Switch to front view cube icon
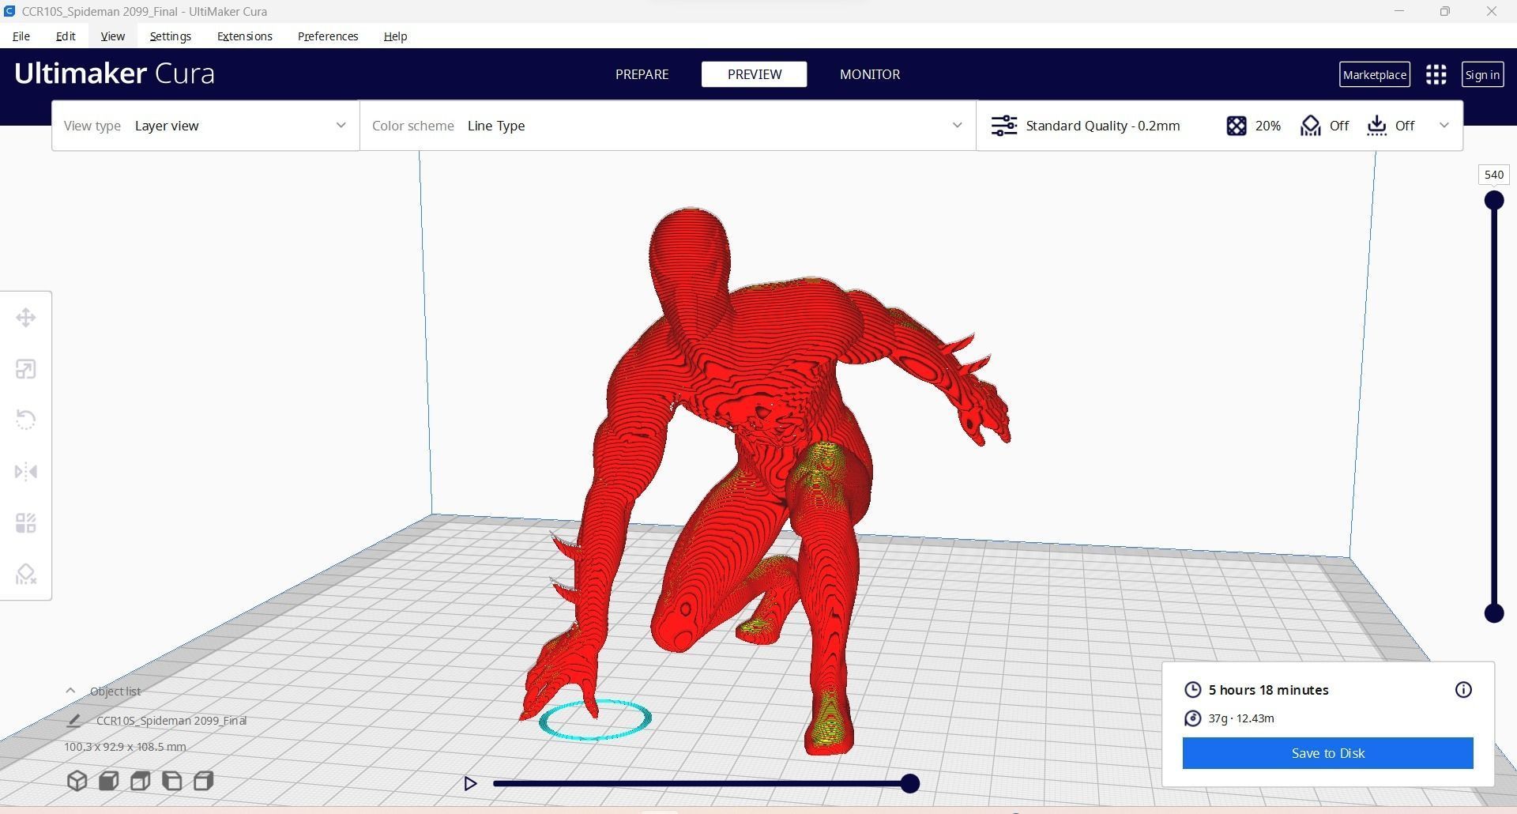Image resolution: width=1517 pixels, height=814 pixels. tap(108, 781)
